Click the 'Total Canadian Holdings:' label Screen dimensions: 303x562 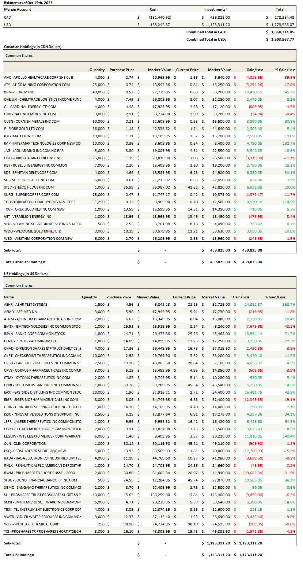[24, 262]
